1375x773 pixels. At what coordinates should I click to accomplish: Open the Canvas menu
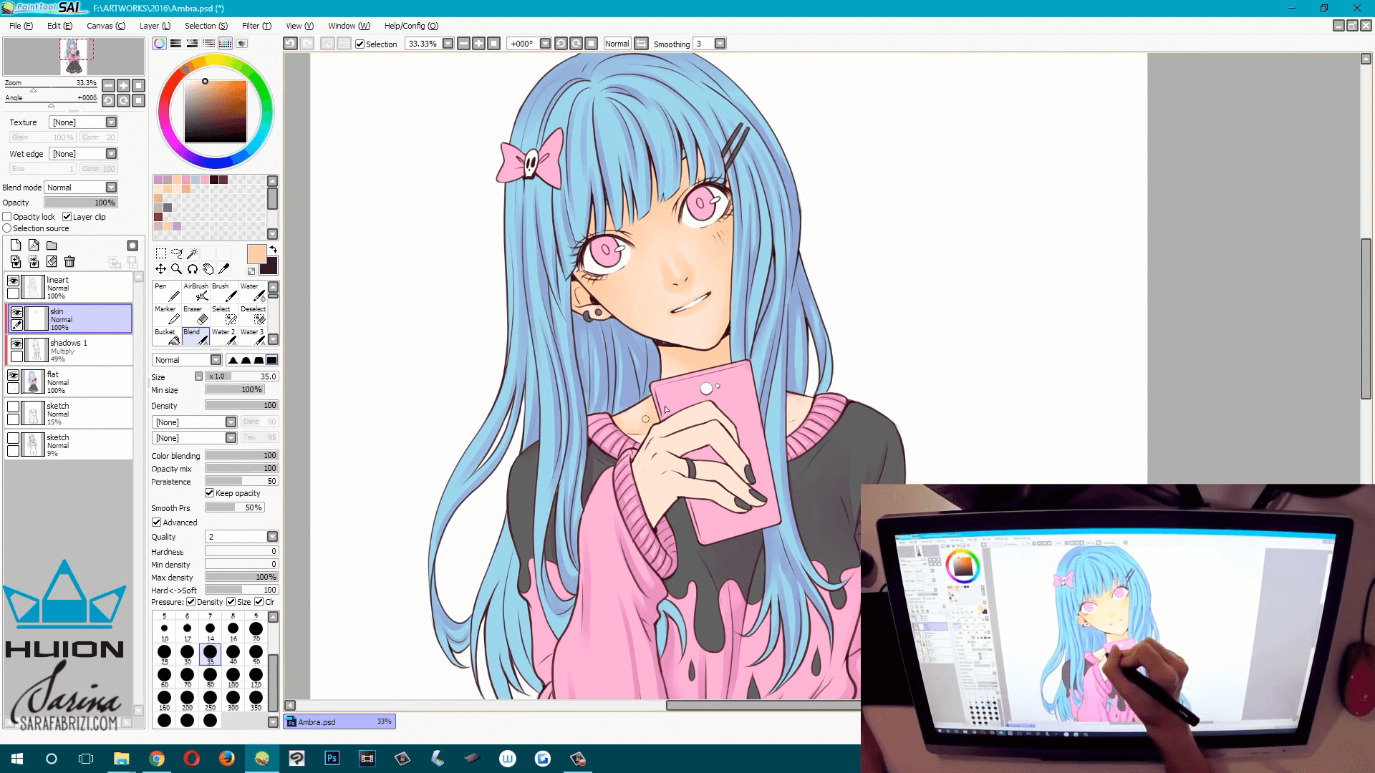[106, 26]
